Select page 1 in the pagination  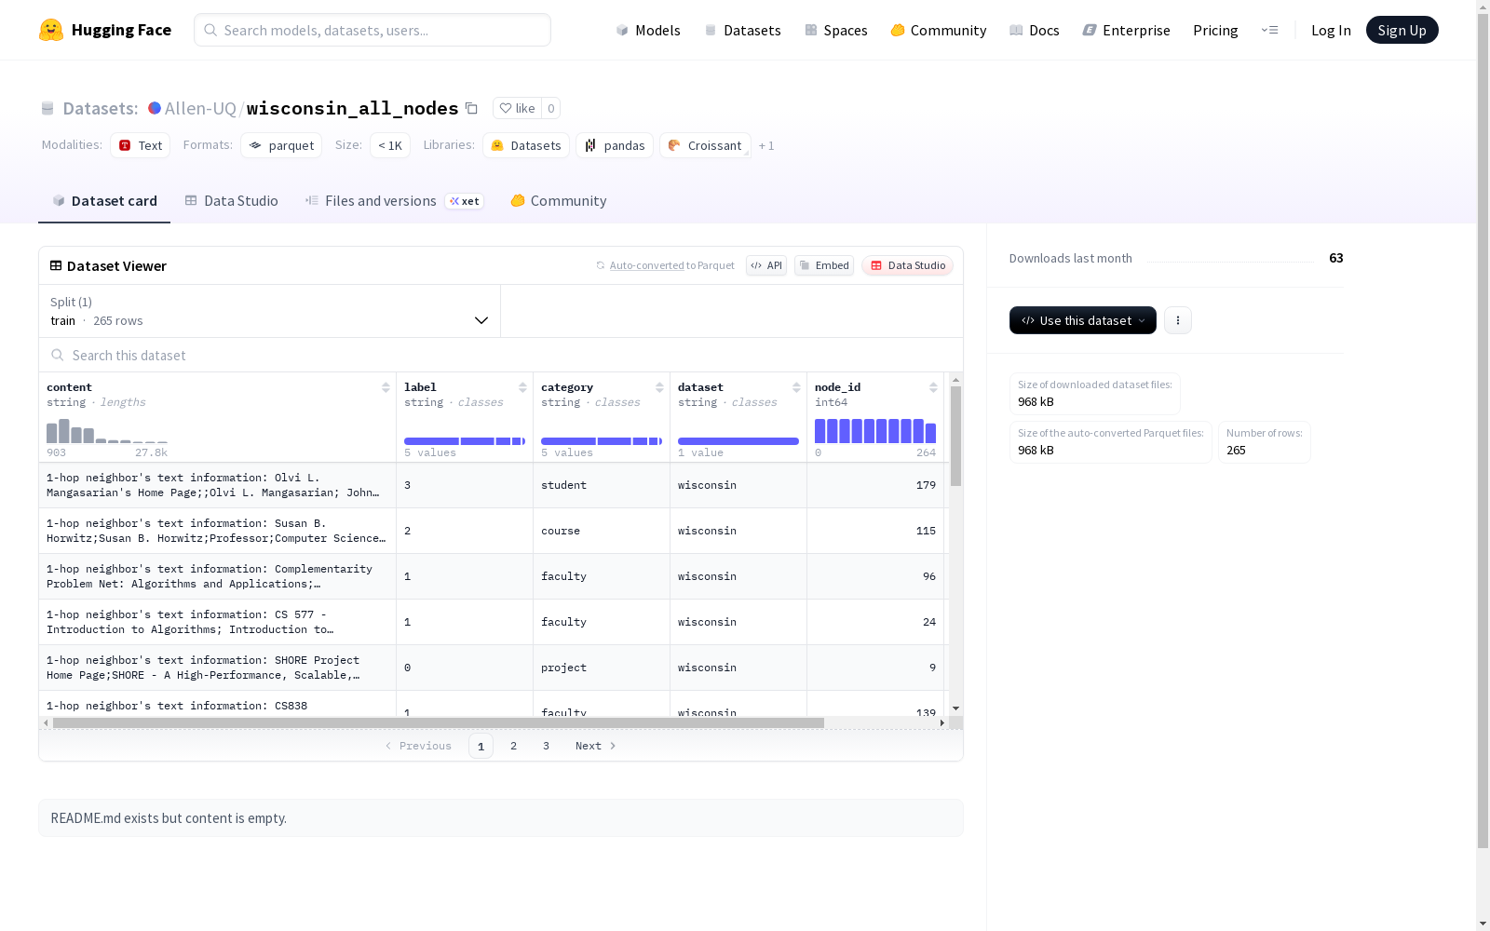481,746
